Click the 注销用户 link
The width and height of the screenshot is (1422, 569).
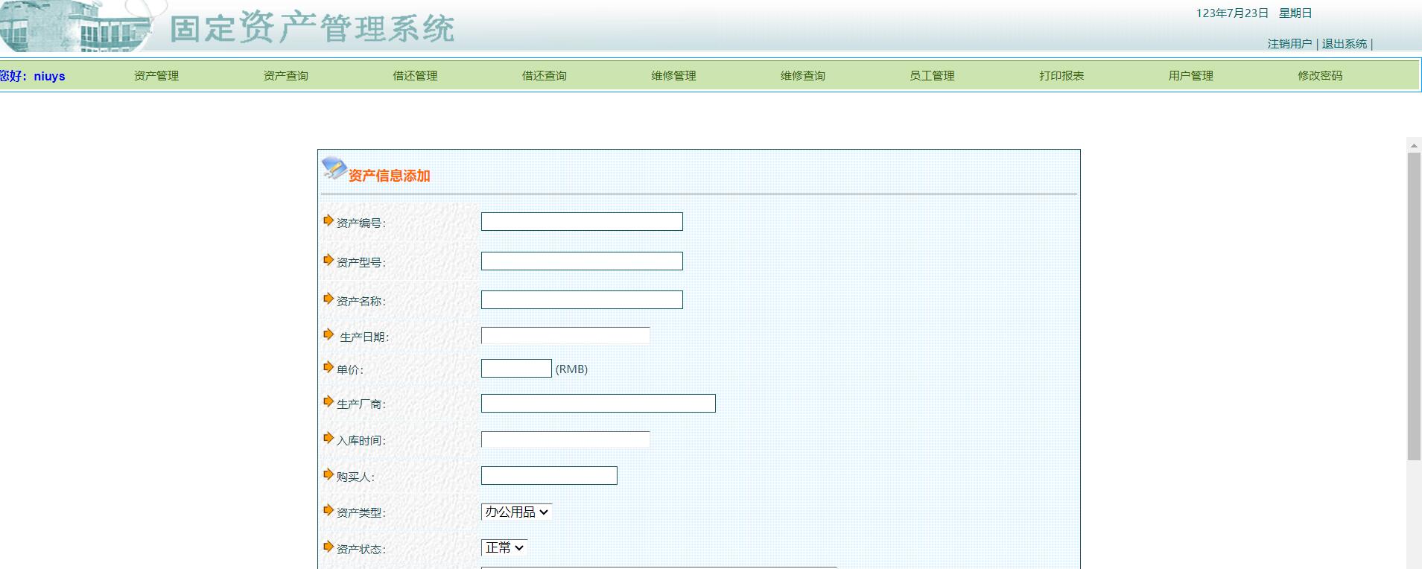pos(1289,44)
